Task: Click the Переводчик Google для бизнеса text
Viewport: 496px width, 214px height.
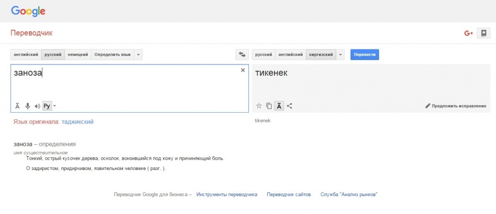Action: click(x=153, y=194)
